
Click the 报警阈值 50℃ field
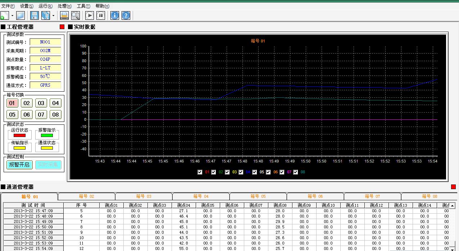(45, 77)
